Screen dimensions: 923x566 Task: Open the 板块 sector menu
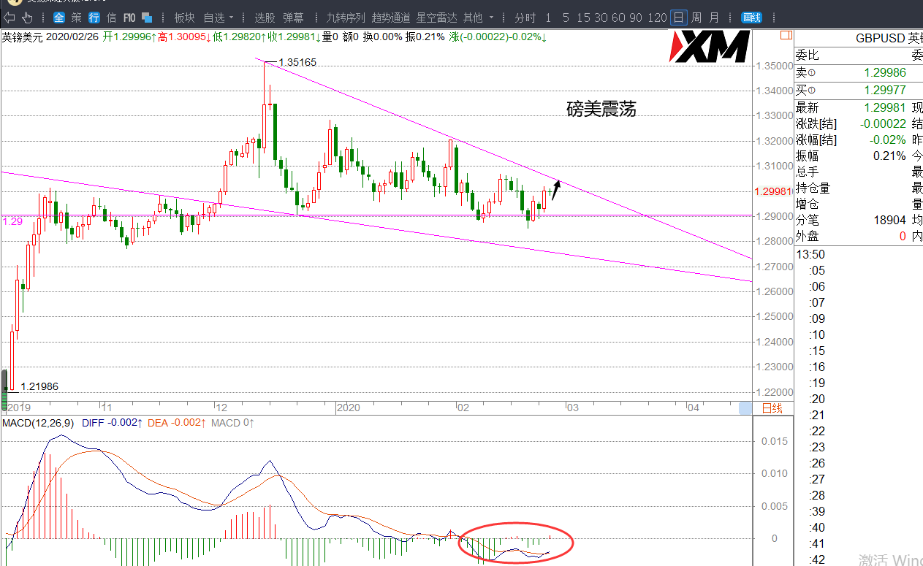[184, 18]
